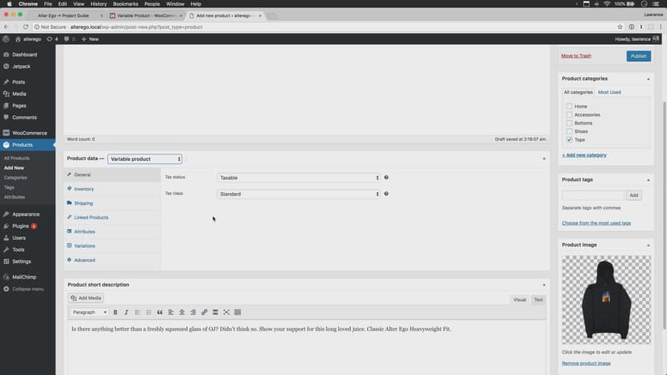Click the bulleted list icon

[x=138, y=312]
